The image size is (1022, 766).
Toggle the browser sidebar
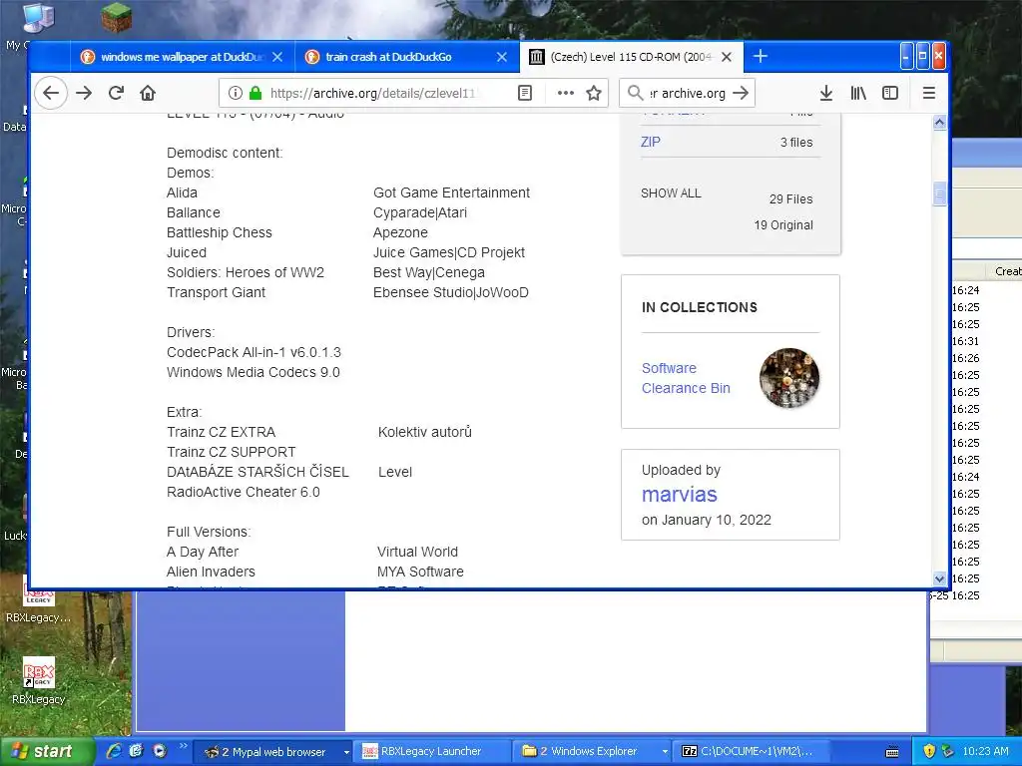coord(889,93)
